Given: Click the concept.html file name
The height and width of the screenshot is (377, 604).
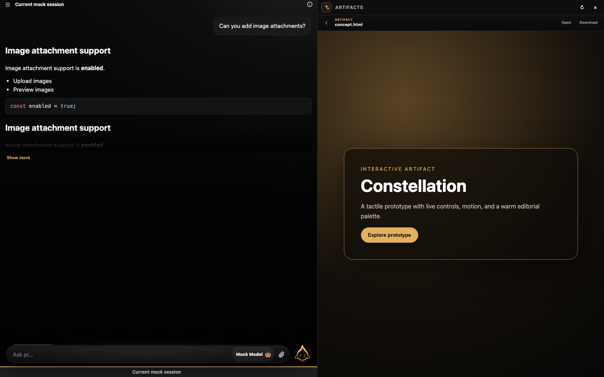Looking at the screenshot, I should (348, 25).
